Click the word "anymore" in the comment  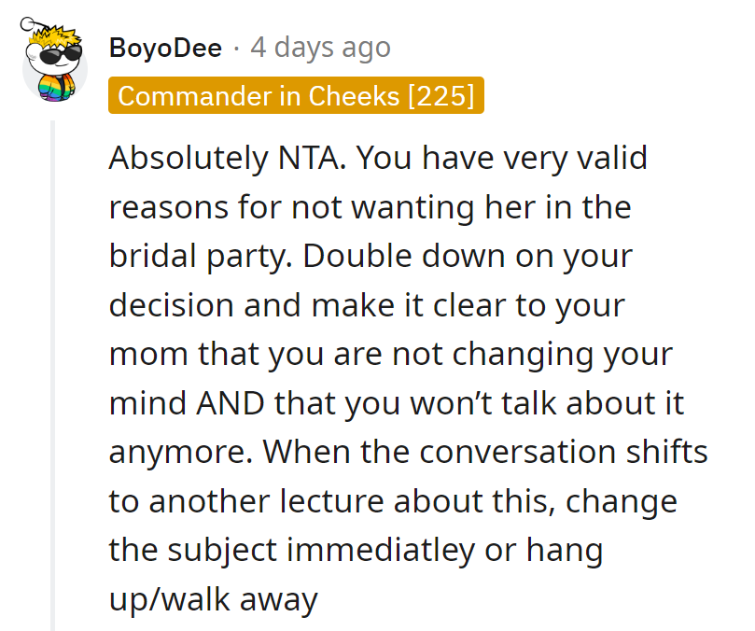pyautogui.click(x=178, y=452)
